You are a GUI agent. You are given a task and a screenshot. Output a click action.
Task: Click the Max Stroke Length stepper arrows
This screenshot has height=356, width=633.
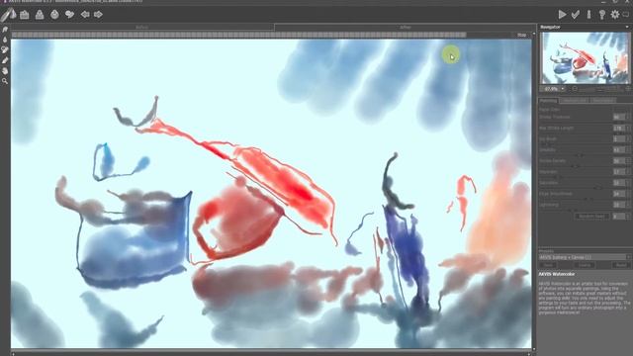[628, 128]
